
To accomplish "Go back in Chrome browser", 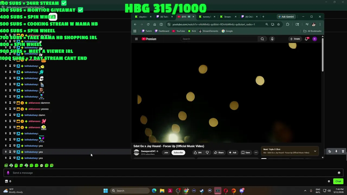I will [135, 24].
